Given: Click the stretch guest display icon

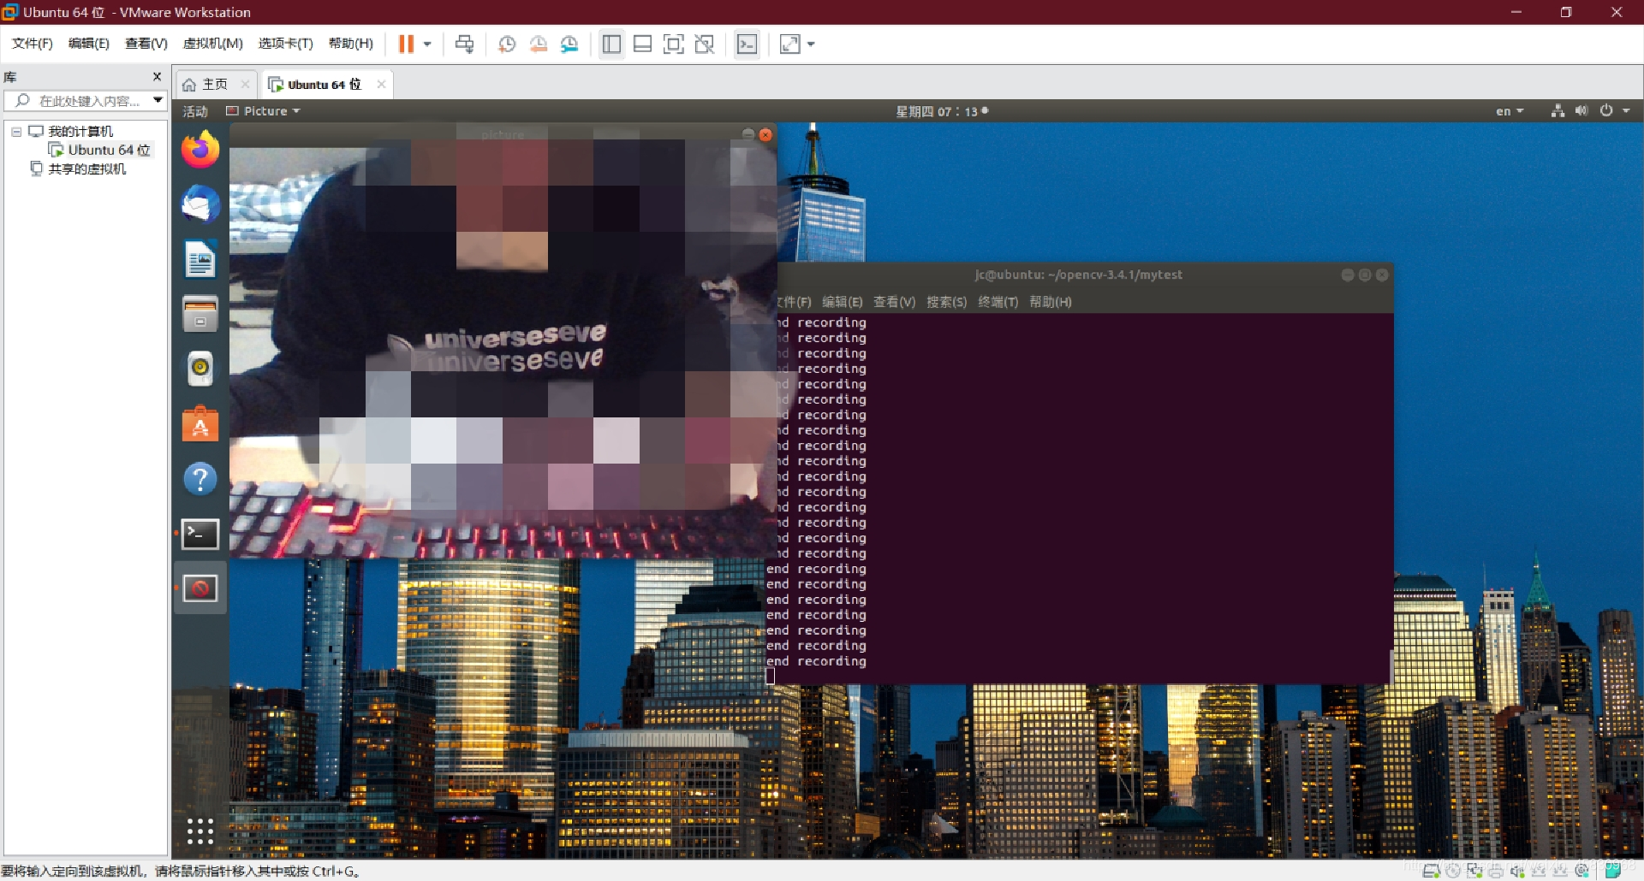Looking at the screenshot, I should (789, 44).
